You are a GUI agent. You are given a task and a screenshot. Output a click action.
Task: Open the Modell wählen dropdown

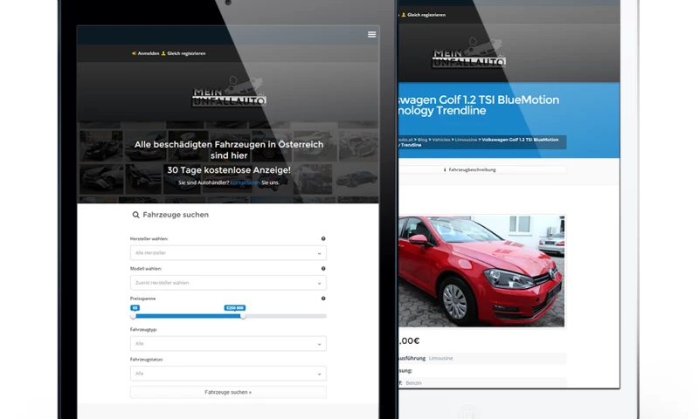[x=228, y=283]
